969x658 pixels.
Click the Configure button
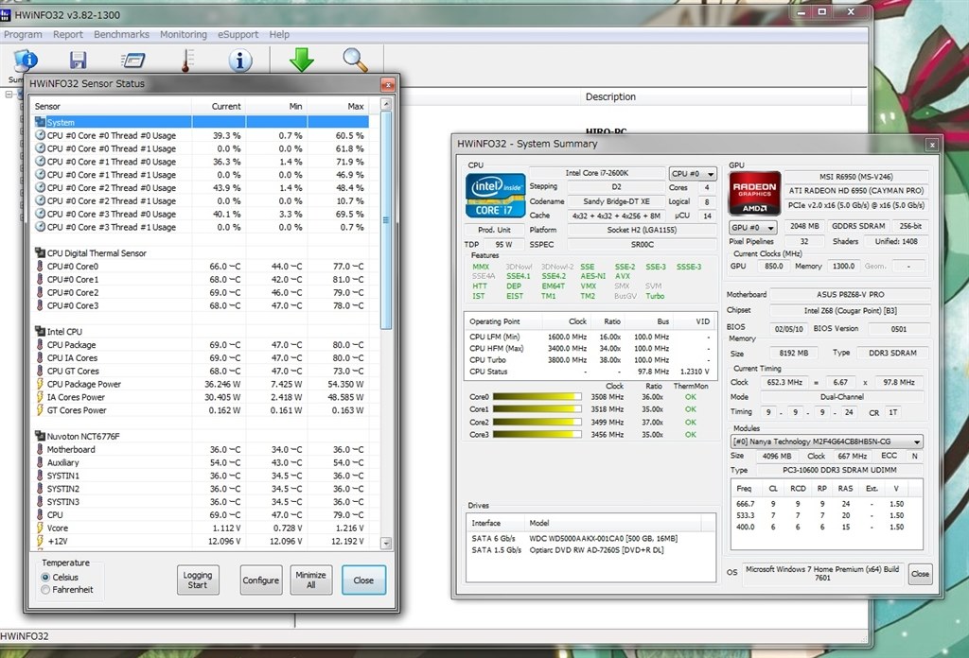260,580
